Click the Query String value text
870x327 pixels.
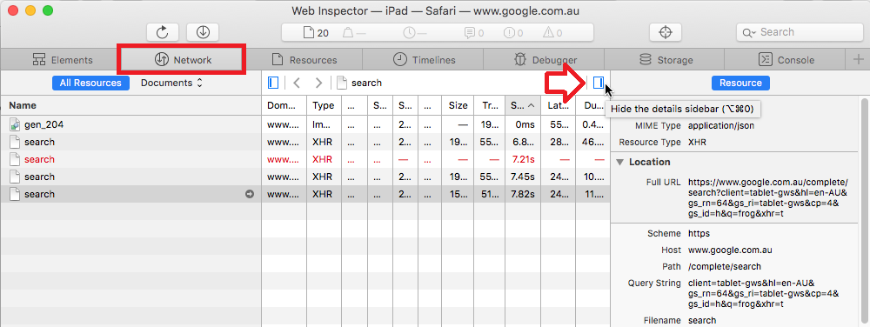763,294
